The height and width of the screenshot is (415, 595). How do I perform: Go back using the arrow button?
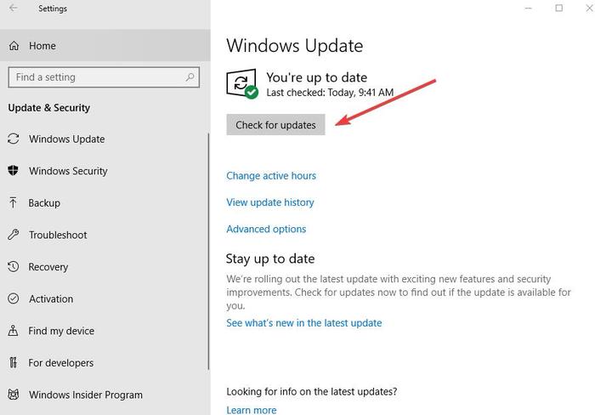14,8
